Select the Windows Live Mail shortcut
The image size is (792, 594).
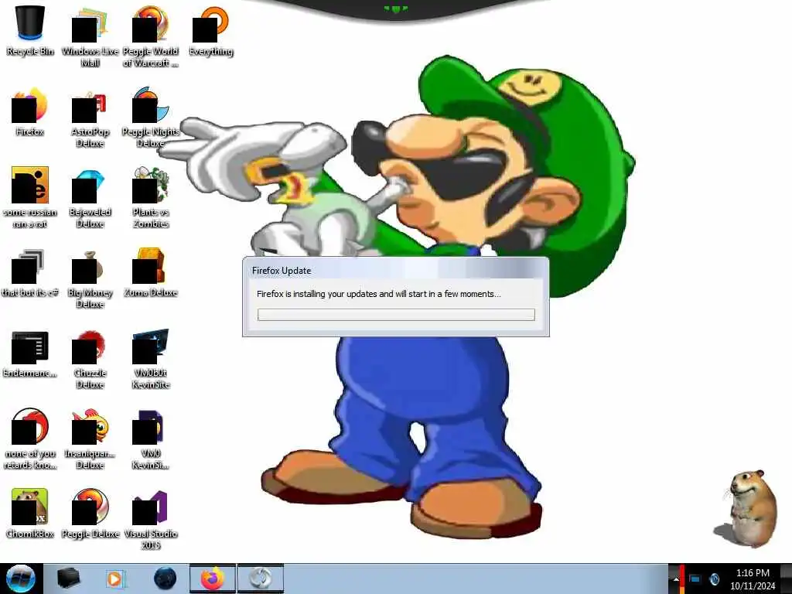coord(90,36)
